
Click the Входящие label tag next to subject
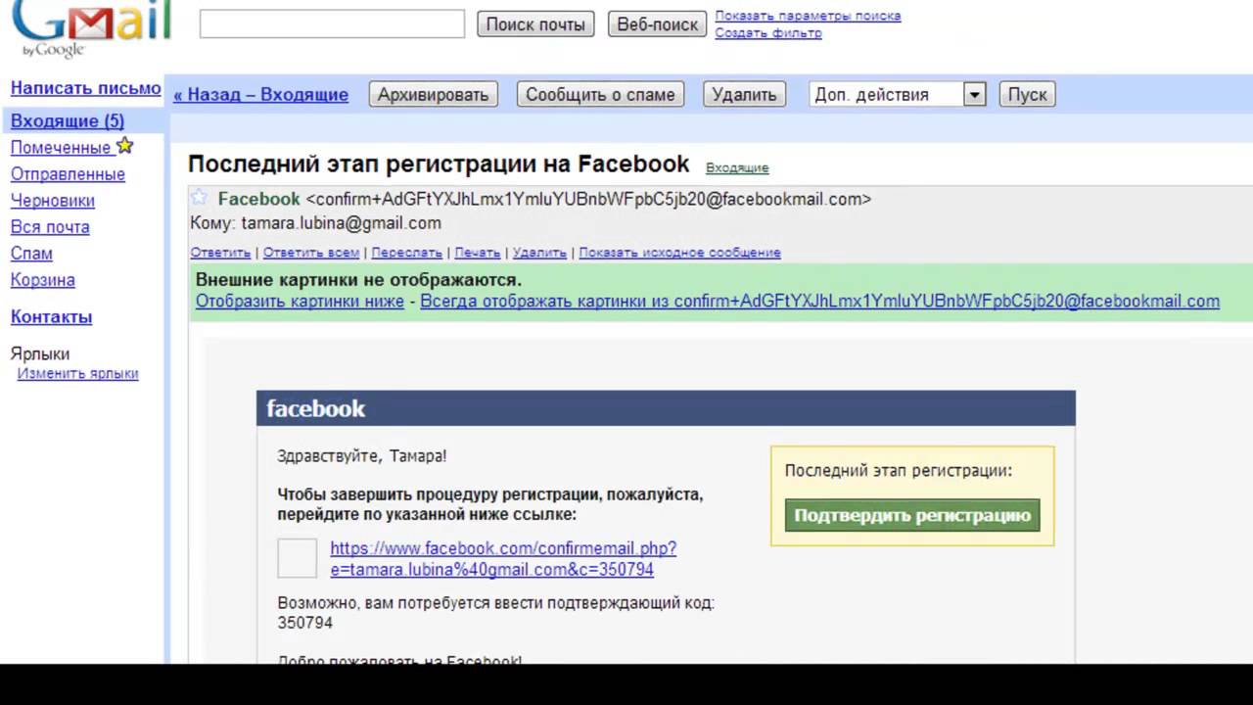(x=737, y=168)
